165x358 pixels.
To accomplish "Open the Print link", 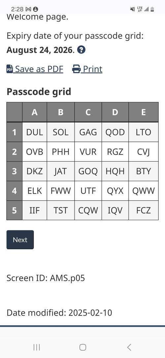I will click(x=87, y=69).
